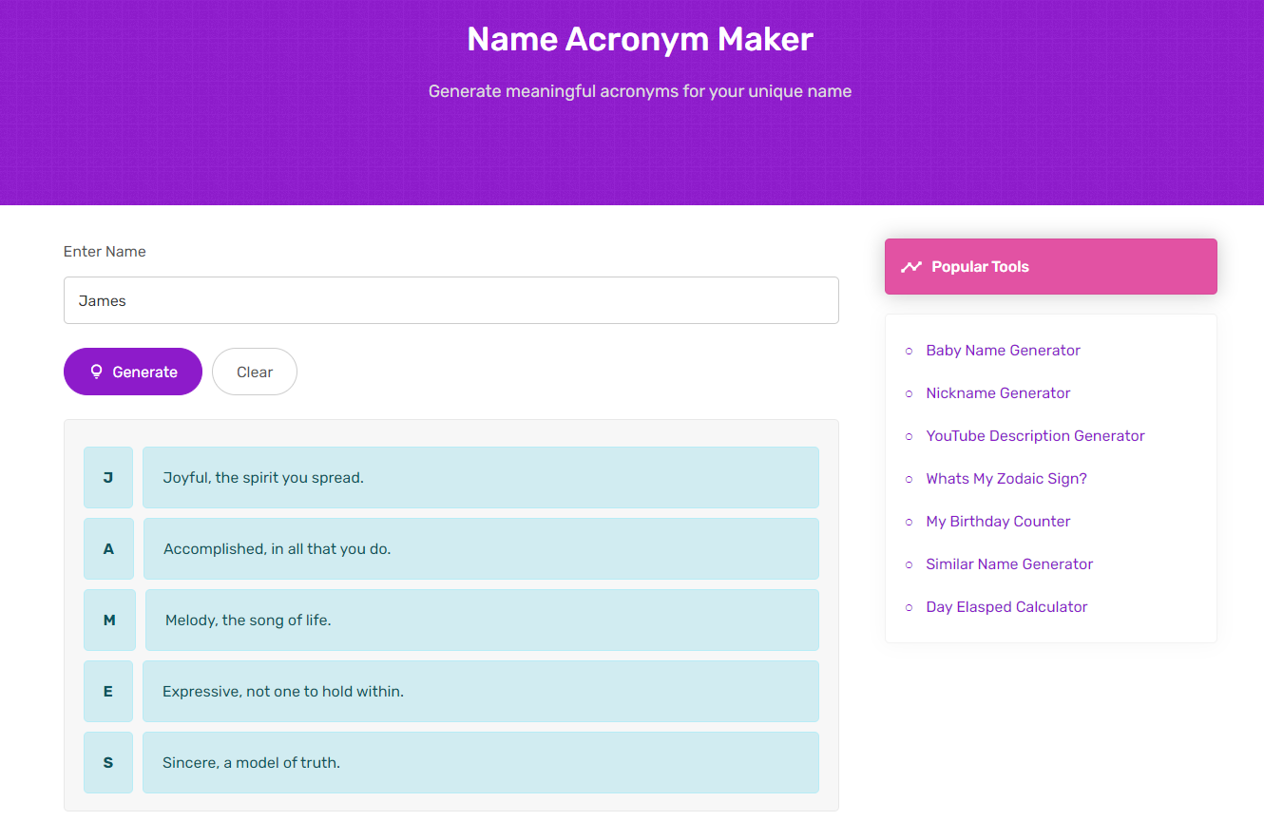
Task: Open My Birthday Counter
Action: point(998,521)
